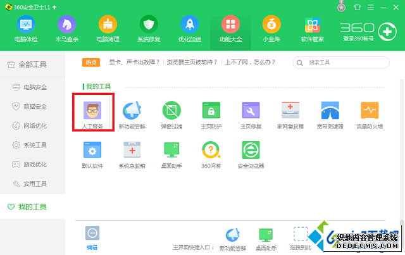Click the search magnifier icon
This screenshot has height=255, width=405.
[x=299, y=63]
